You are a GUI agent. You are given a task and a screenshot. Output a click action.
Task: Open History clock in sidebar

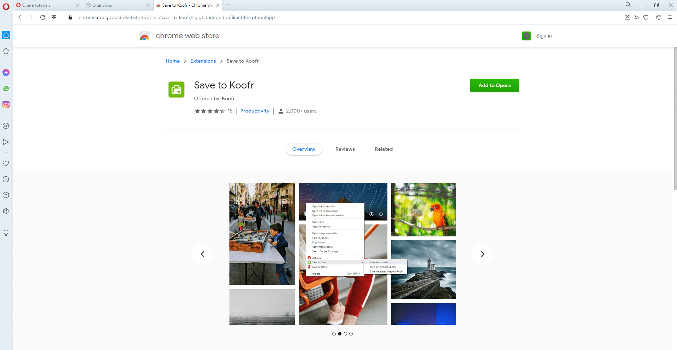click(6, 179)
